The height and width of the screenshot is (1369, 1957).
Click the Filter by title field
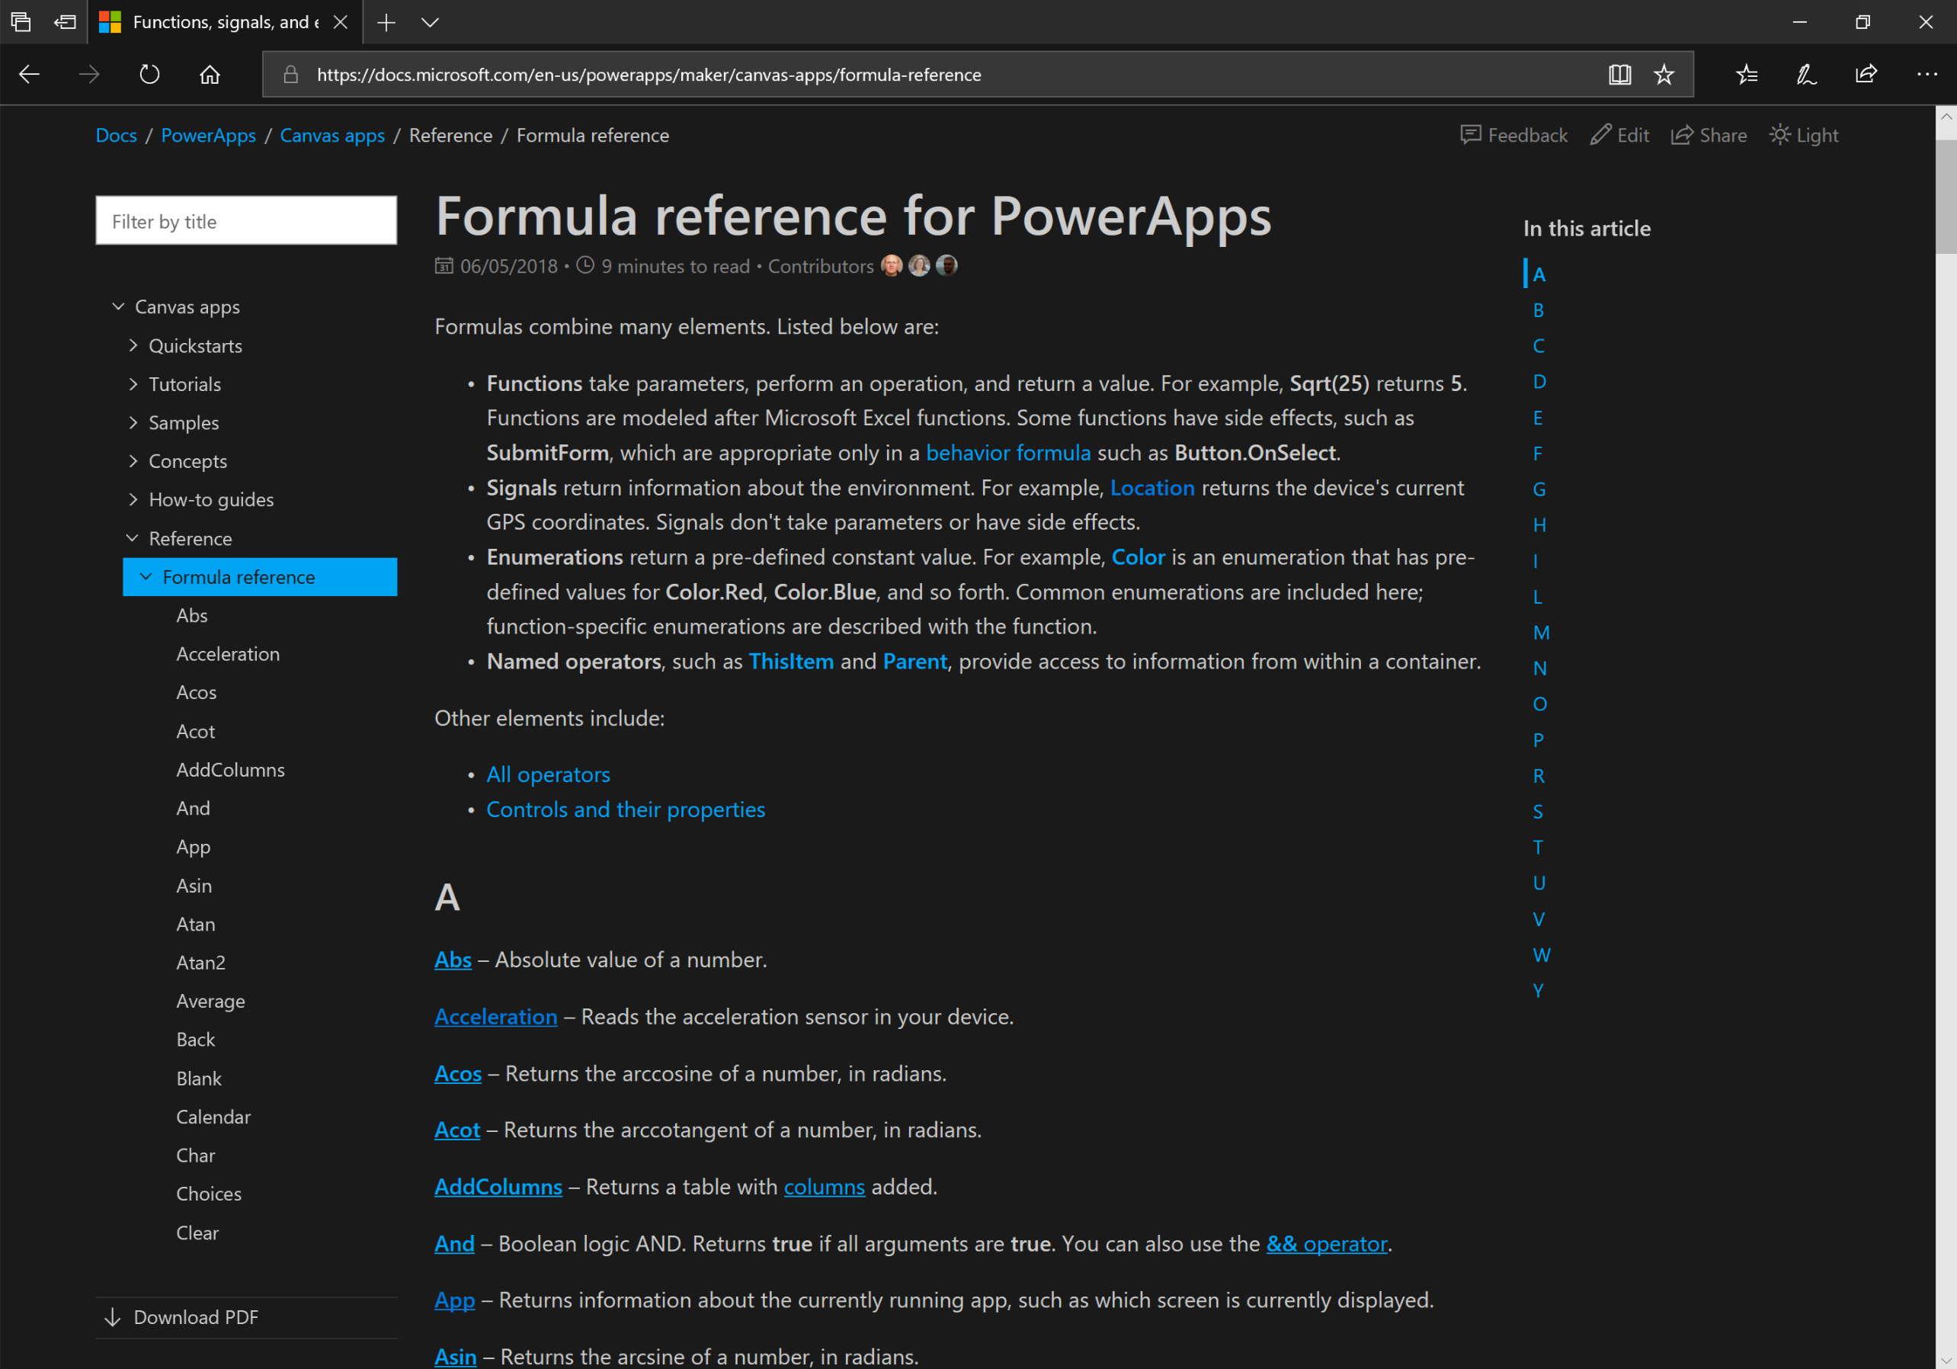[x=246, y=222]
